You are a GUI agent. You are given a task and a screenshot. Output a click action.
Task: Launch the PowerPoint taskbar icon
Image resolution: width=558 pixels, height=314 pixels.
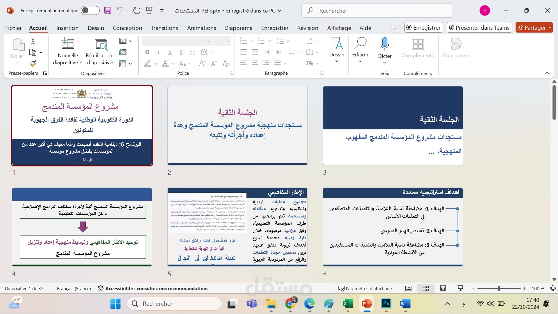pos(367,304)
